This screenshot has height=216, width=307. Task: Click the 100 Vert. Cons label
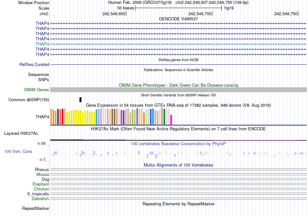tap(18, 151)
